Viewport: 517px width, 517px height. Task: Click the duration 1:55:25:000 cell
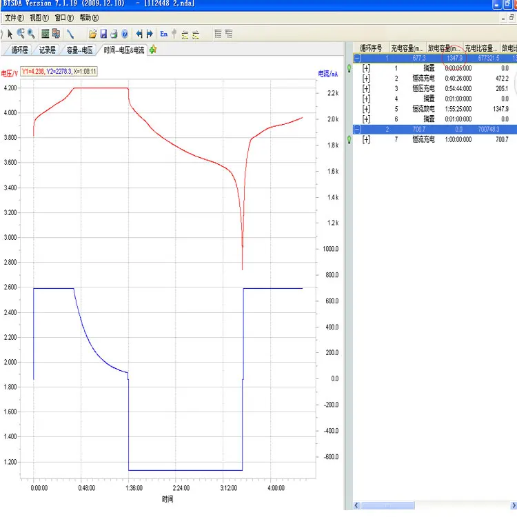coord(458,109)
